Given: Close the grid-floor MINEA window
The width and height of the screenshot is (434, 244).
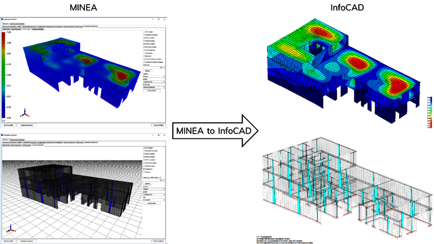Looking at the screenshot, I should pos(164,135).
